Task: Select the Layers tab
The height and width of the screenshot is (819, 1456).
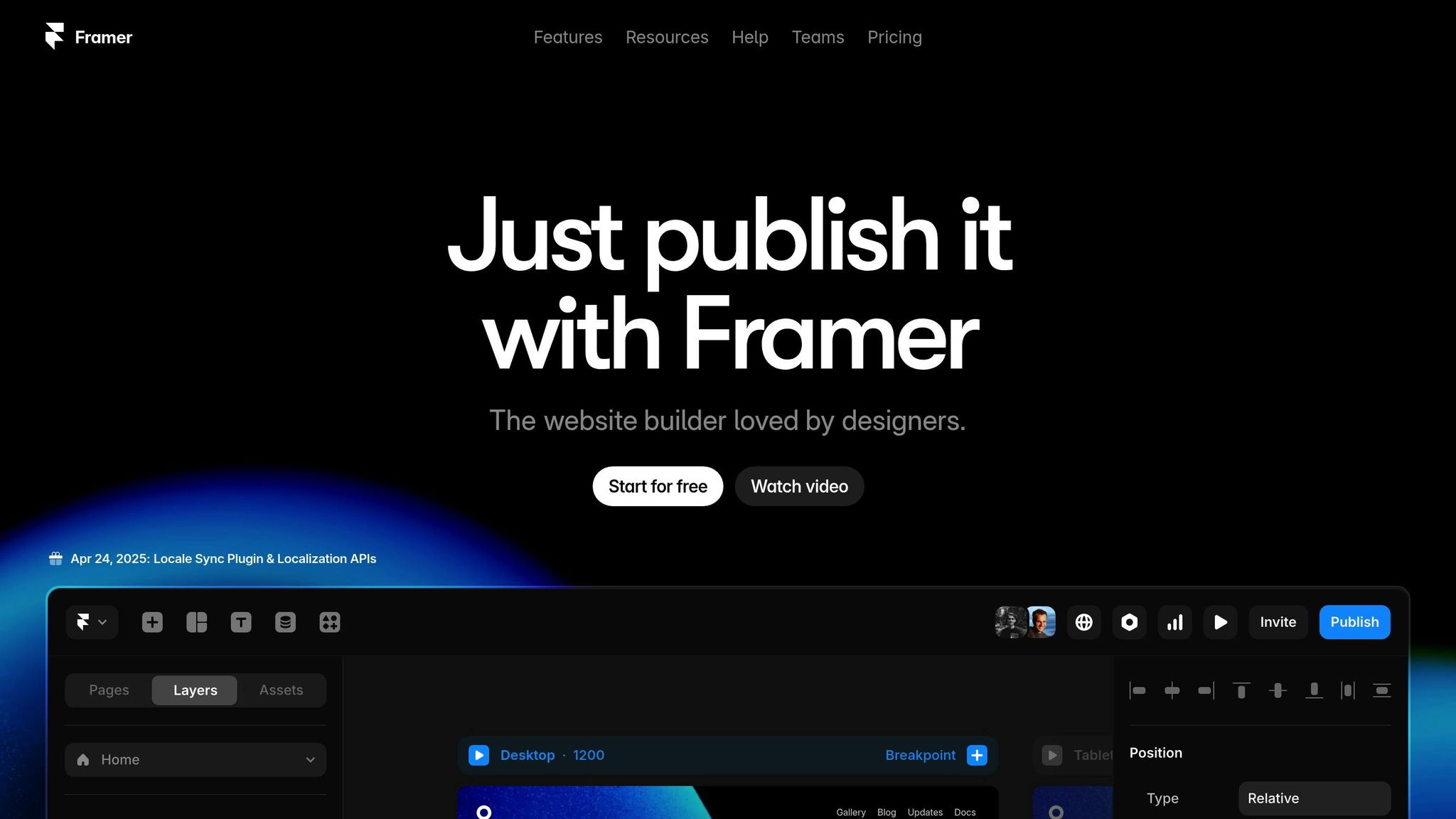Action: click(x=195, y=690)
